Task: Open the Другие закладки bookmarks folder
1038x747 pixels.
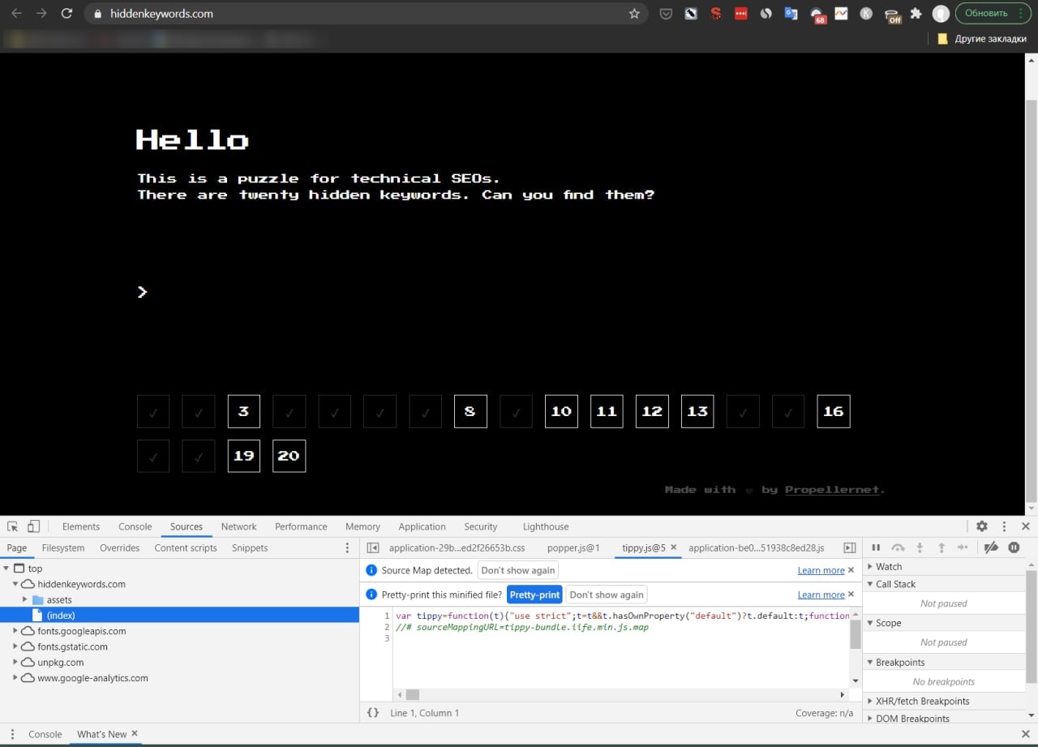Action: (982, 38)
